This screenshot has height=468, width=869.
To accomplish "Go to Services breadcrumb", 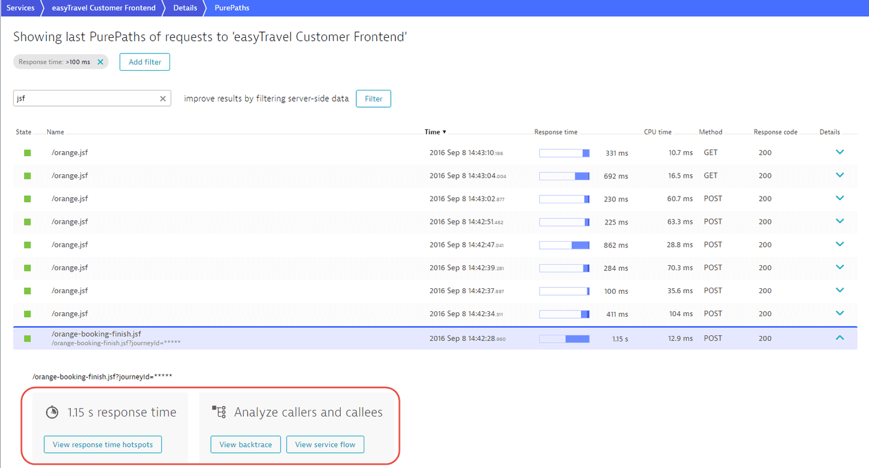I will click(x=20, y=8).
